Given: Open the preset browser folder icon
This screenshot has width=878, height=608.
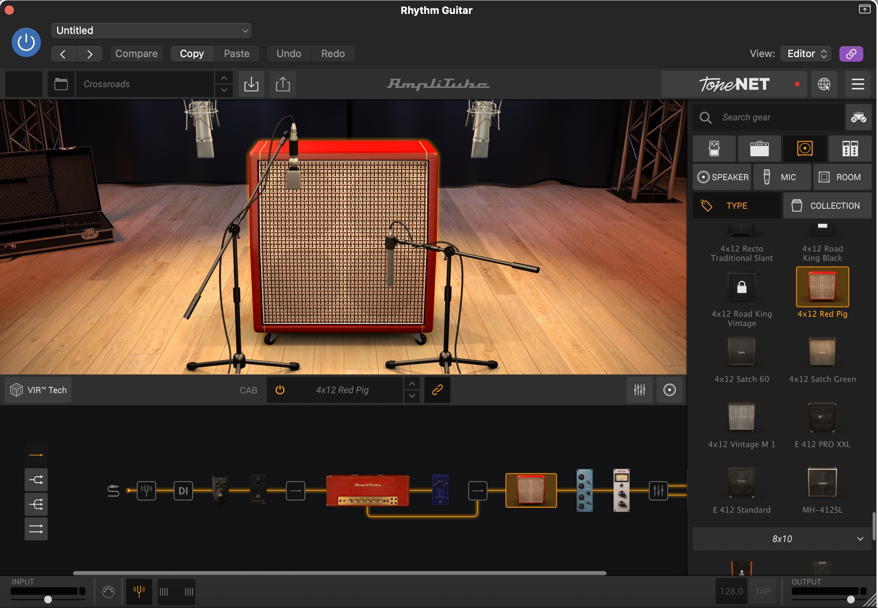Looking at the screenshot, I should 61,84.
